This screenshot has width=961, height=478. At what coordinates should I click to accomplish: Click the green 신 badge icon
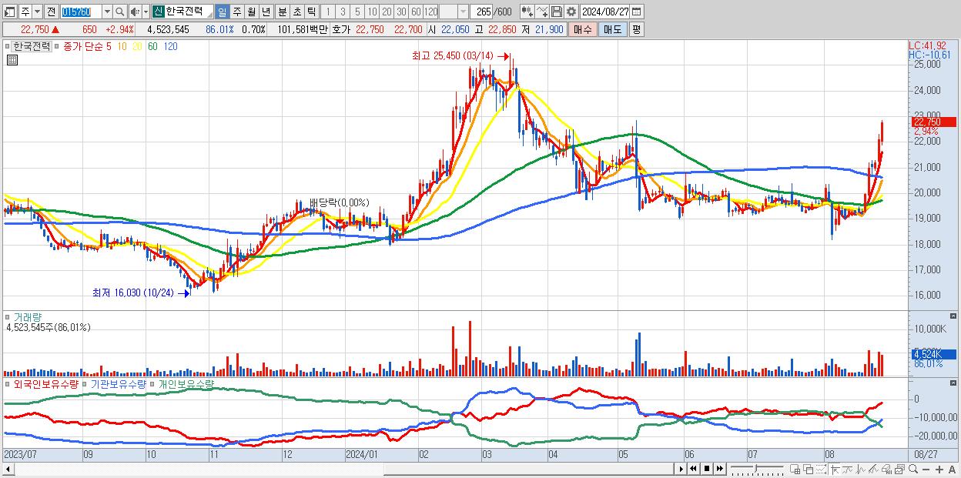click(x=158, y=12)
